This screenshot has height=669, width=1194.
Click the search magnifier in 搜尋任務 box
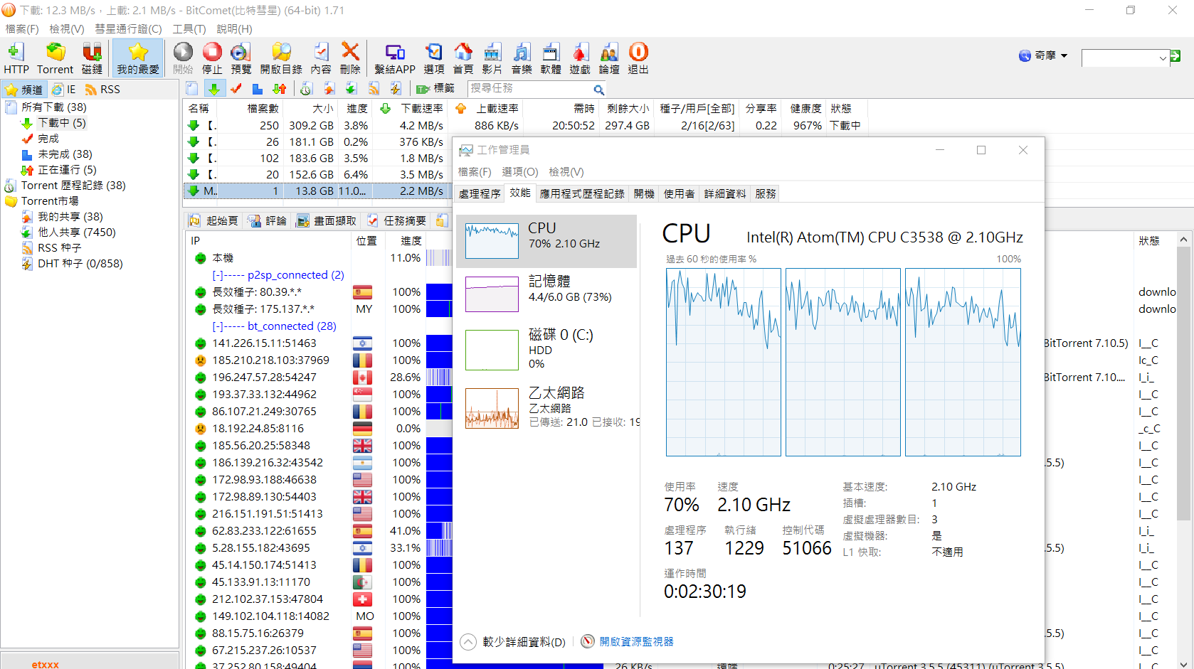(599, 90)
